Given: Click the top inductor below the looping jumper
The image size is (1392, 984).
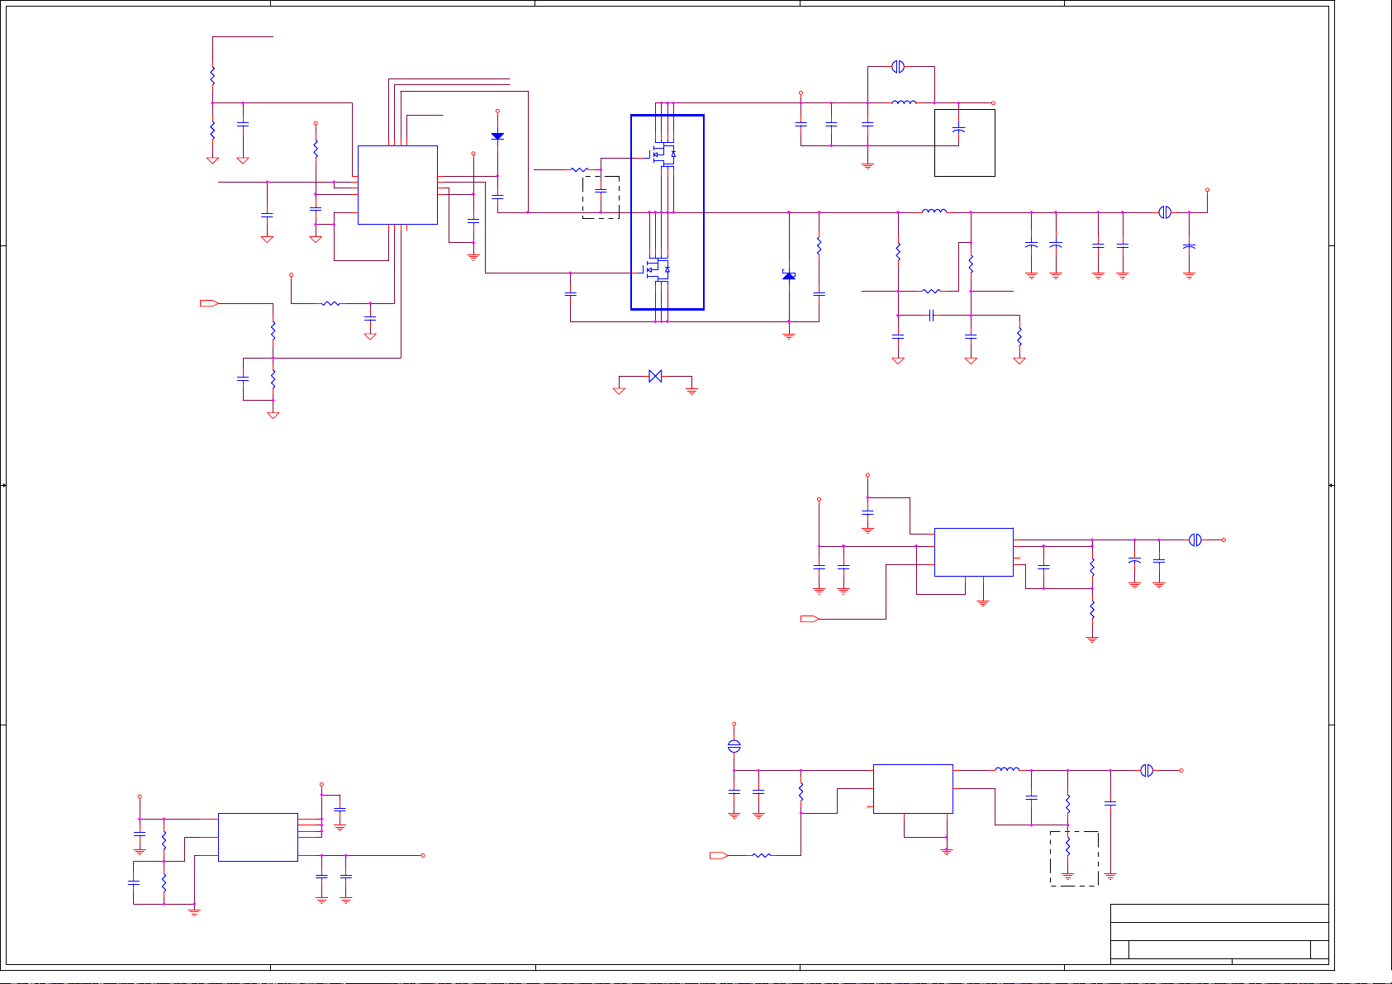Looking at the screenshot, I should (x=904, y=102).
